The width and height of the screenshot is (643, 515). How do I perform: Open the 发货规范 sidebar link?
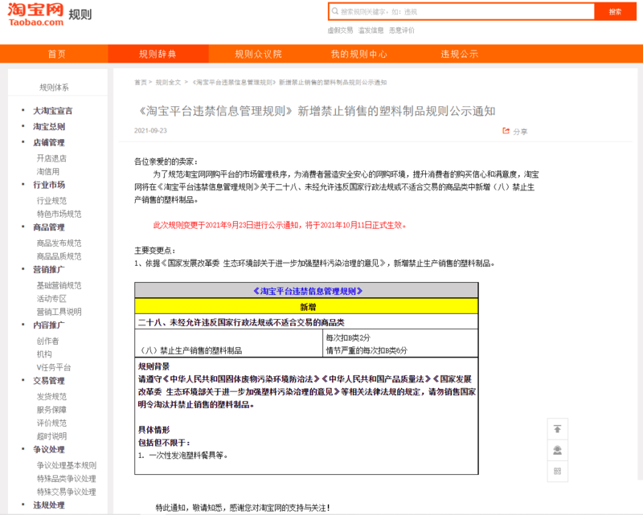tap(51, 397)
